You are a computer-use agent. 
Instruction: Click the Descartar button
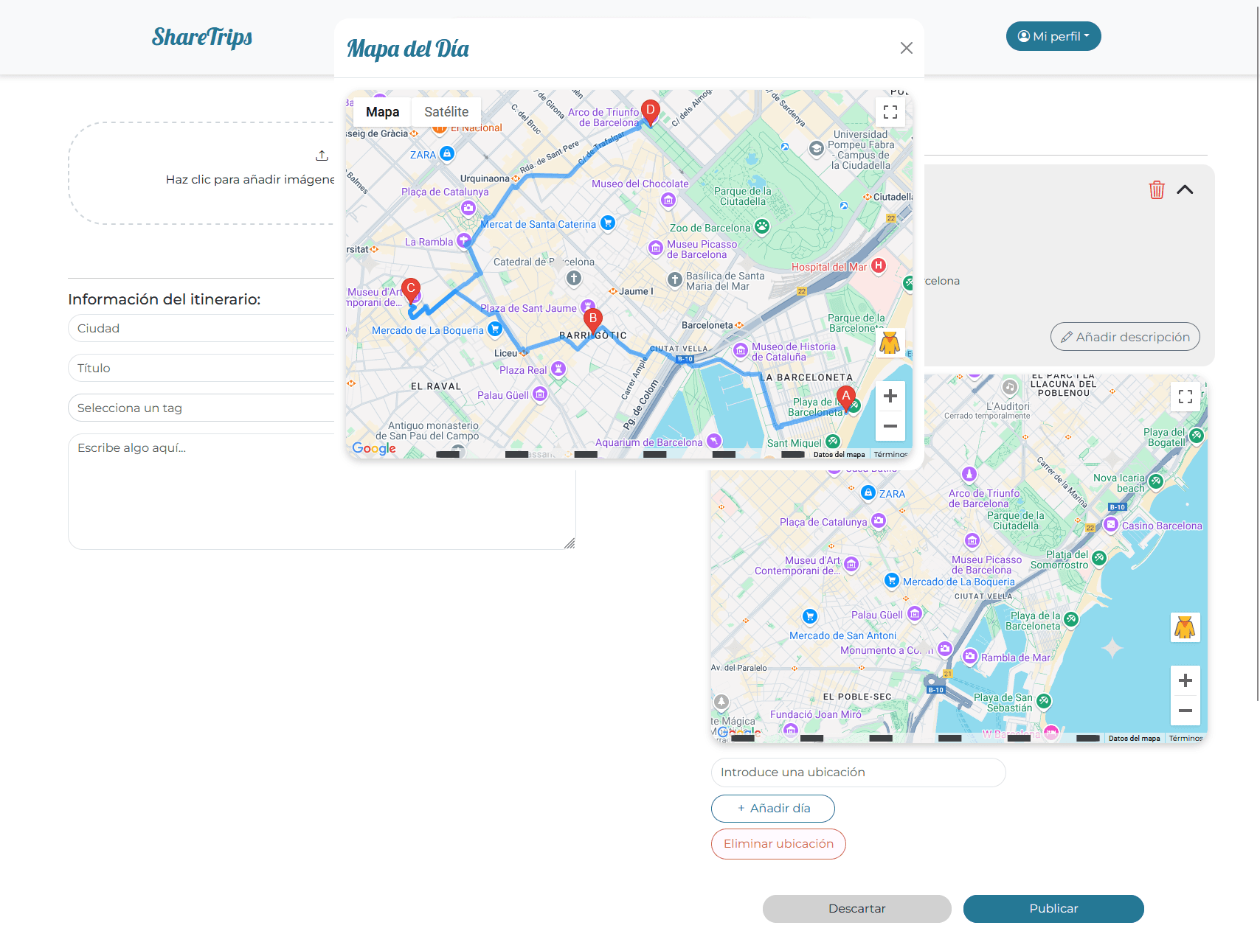coord(857,909)
